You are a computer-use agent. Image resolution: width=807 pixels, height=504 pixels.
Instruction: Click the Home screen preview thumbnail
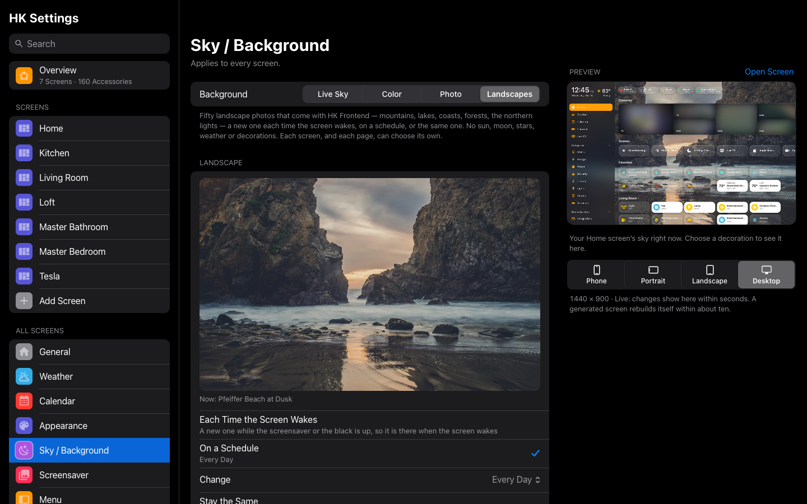click(x=681, y=153)
